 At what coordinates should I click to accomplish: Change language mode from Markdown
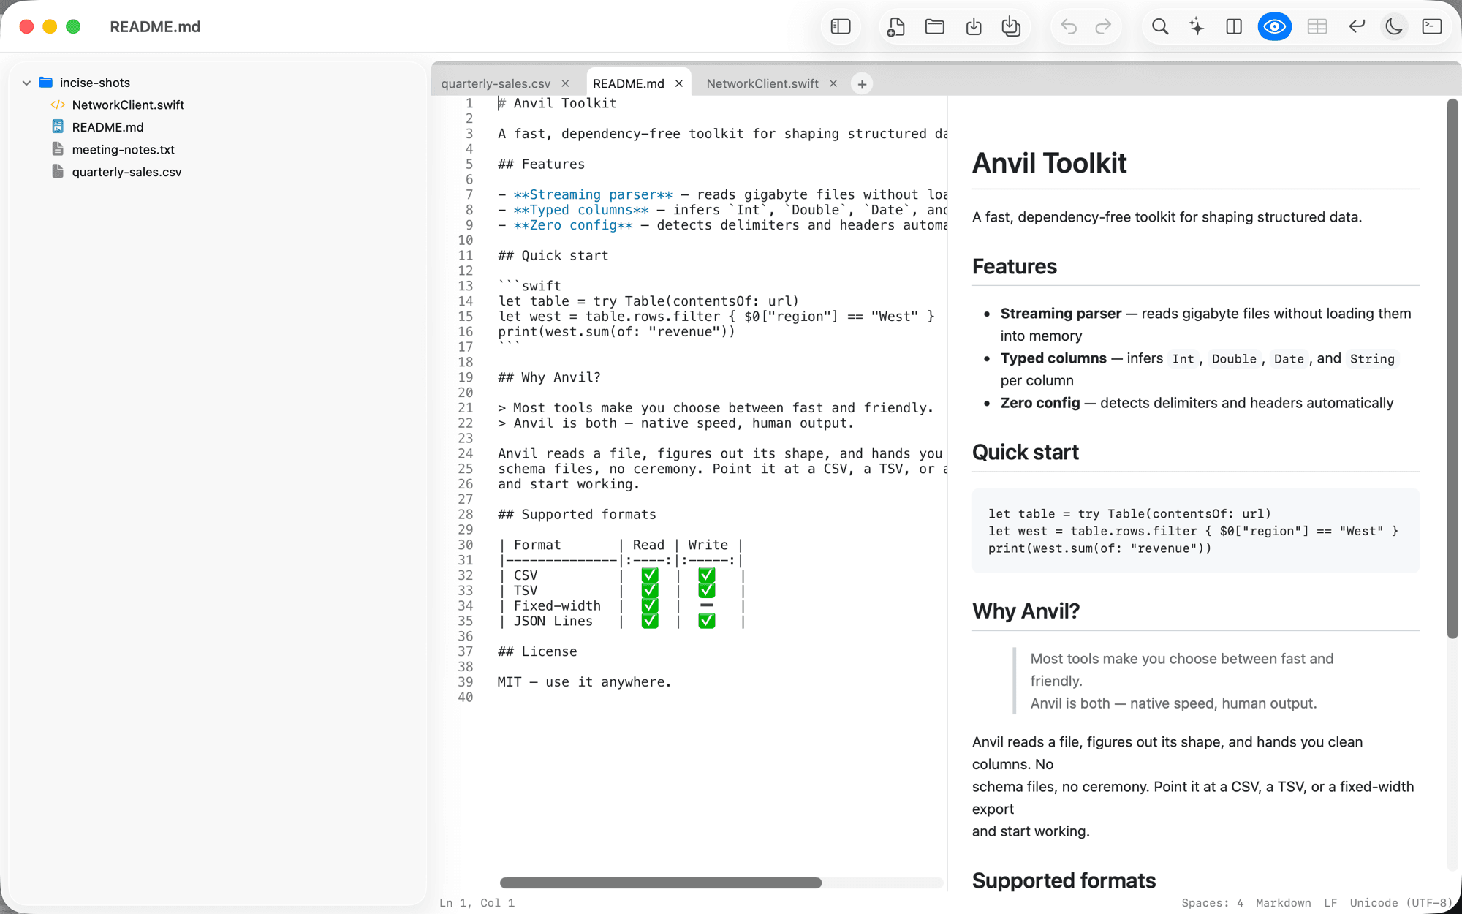click(1283, 903)
